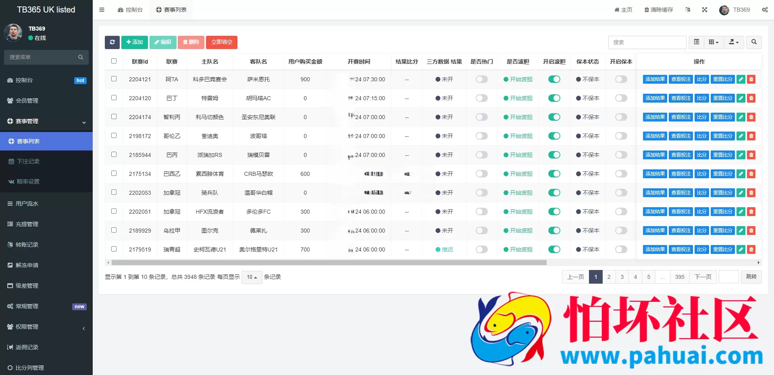This screenshot has height=375, width=774.
Task: Collapse the 赛事管理 sidebar section
Action: click(46, 122)
